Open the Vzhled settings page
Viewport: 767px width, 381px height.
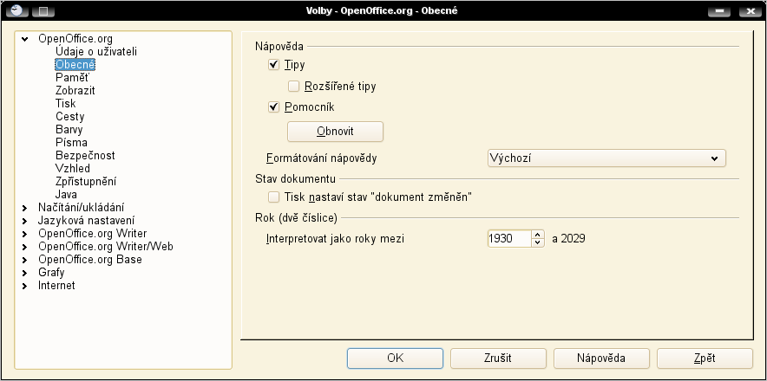tap(73, 169)
